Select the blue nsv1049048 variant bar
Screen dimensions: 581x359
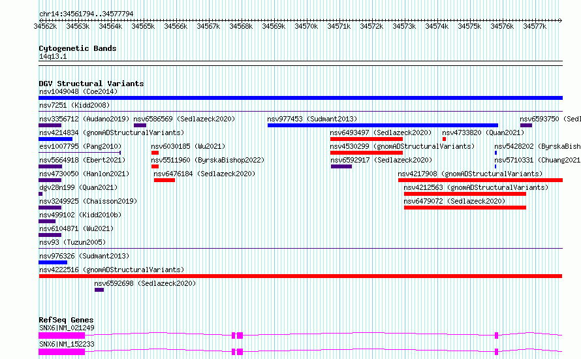coord(300,98)
